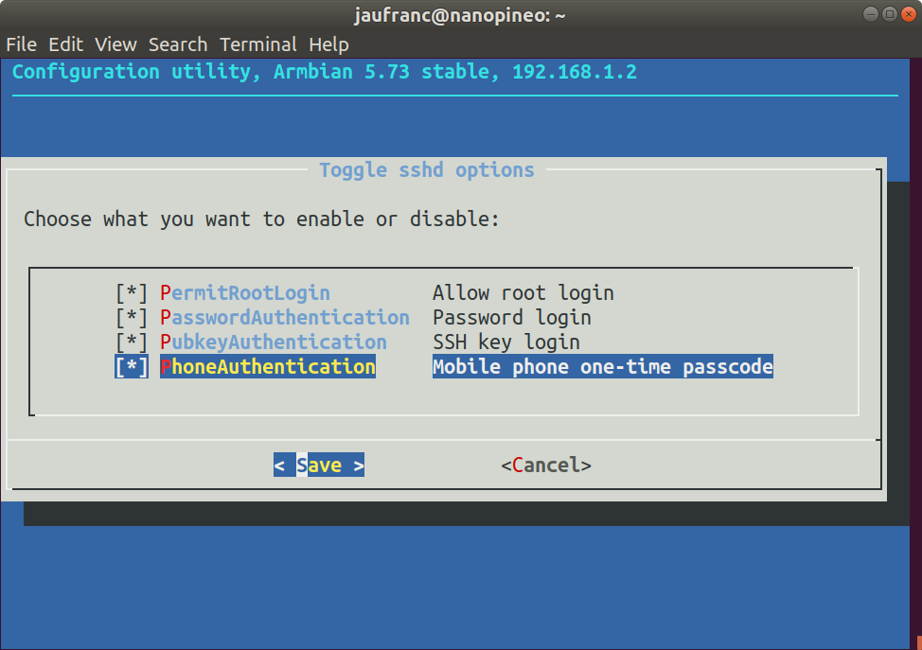Open the Edit menu
The image size is (922, 650).
click(x=66, y=44)
